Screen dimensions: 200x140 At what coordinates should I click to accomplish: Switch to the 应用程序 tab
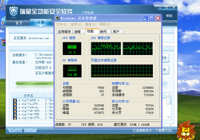coord(64,32)
